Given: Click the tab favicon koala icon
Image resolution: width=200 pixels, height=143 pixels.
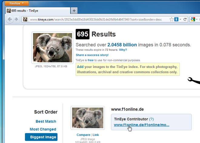Looking at the screenshot, I should (x=9, y=11).
